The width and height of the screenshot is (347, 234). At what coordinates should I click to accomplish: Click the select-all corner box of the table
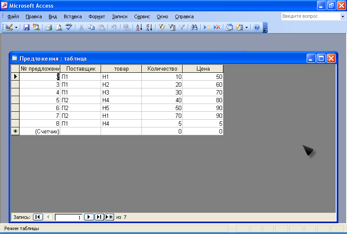15,69
